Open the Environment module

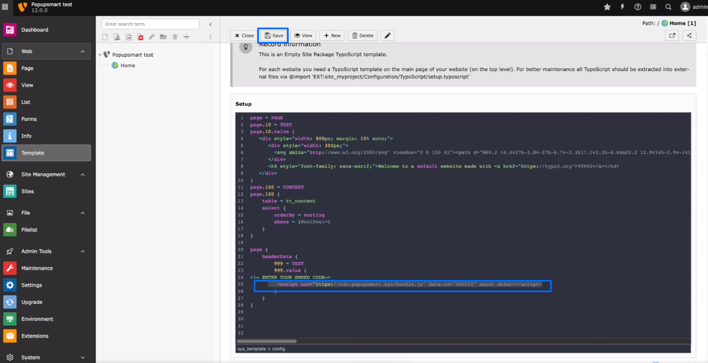click(46, 319)
